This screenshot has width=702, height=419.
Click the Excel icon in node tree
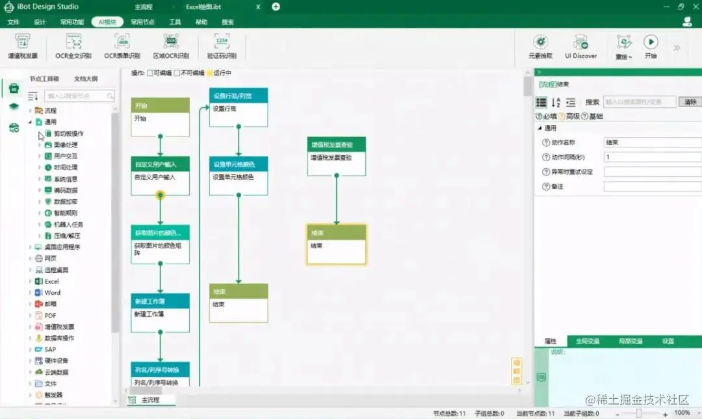tap(39, 281)
